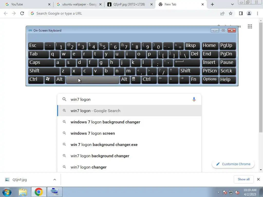Viewport: 263px width, 197px height.
Task: Open the share this page icon
Action: pos(222,13)
